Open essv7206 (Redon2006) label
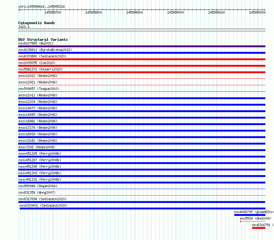274x240 pixels. click(37, 147)
